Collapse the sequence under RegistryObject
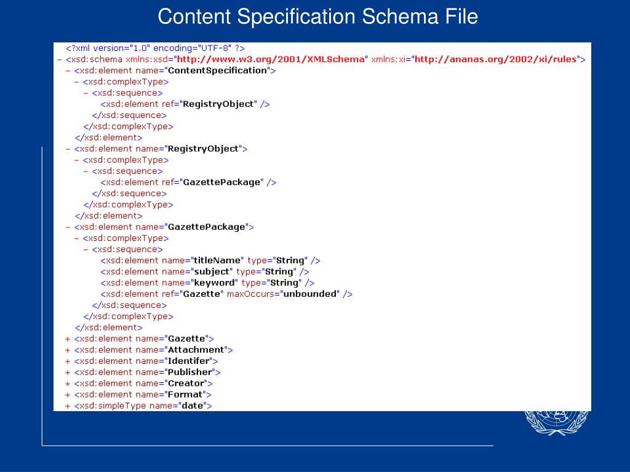Image resolution: width=630 pixels, height=472 pixels. tap(86, 171)
